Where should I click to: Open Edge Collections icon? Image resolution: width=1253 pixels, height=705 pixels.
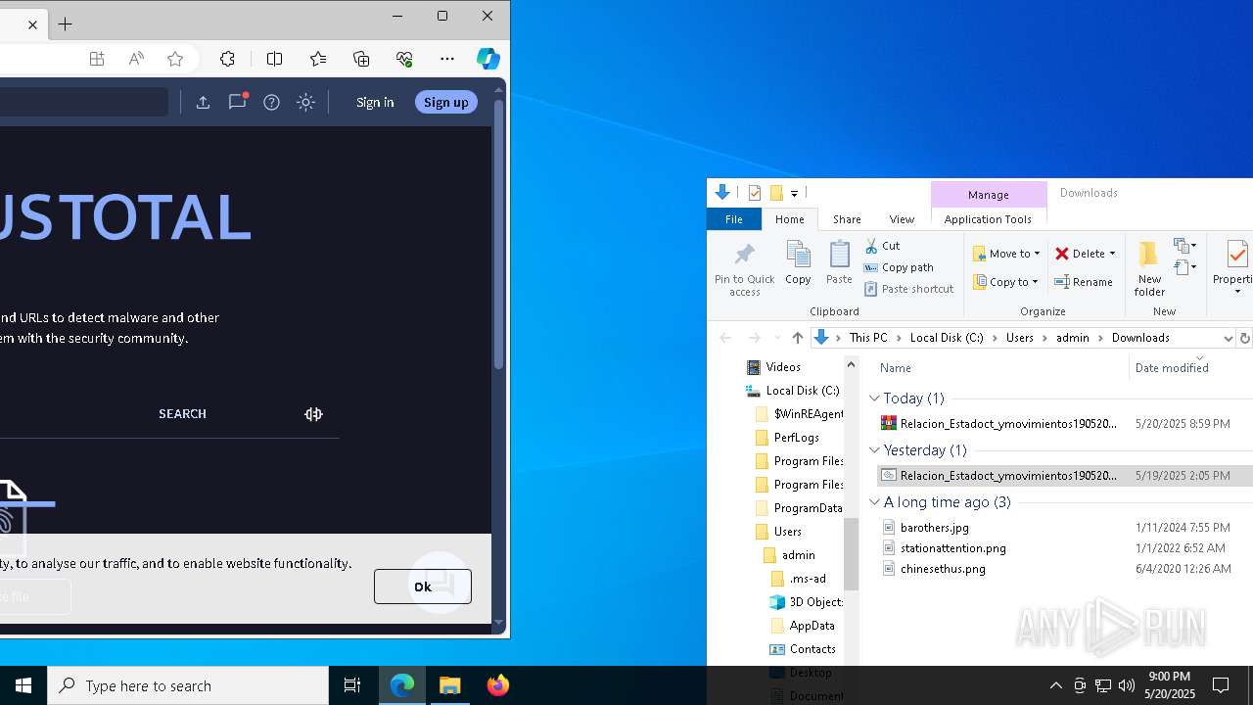coord(361,59)
